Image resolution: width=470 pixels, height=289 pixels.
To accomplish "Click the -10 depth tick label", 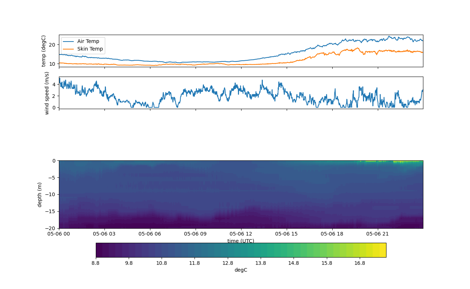I will 52,194.
